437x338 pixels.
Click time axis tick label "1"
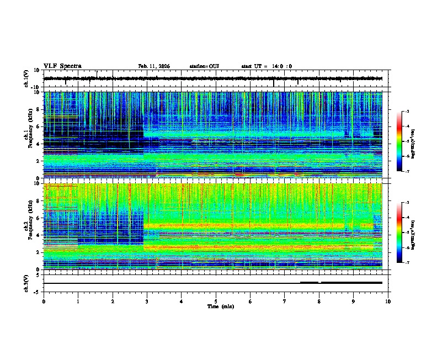(78, 302)
